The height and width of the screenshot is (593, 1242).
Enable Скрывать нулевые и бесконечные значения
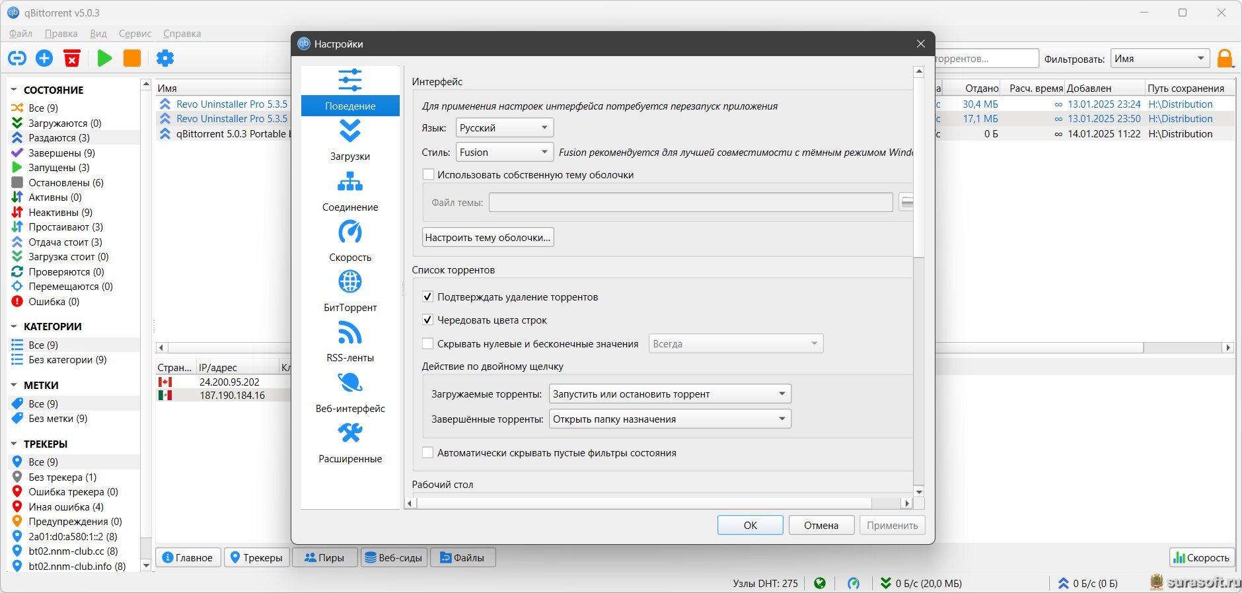(x=428, y=343)
